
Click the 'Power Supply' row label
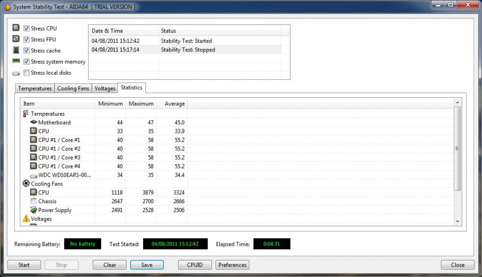coord(55,210)
